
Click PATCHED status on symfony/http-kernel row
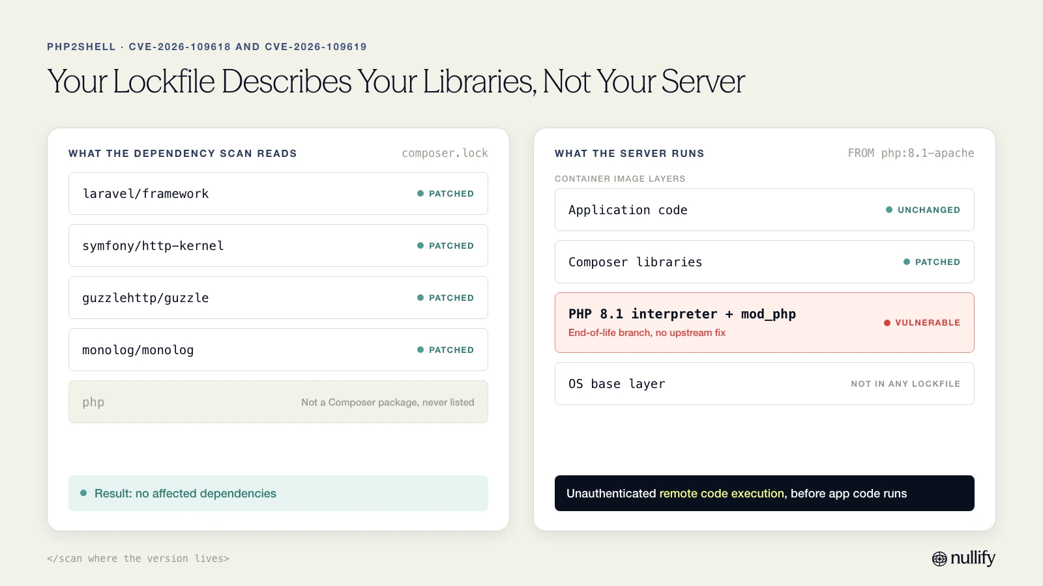451,245
